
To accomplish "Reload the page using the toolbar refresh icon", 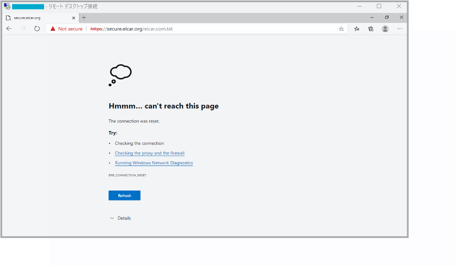I will coord(37,28).
